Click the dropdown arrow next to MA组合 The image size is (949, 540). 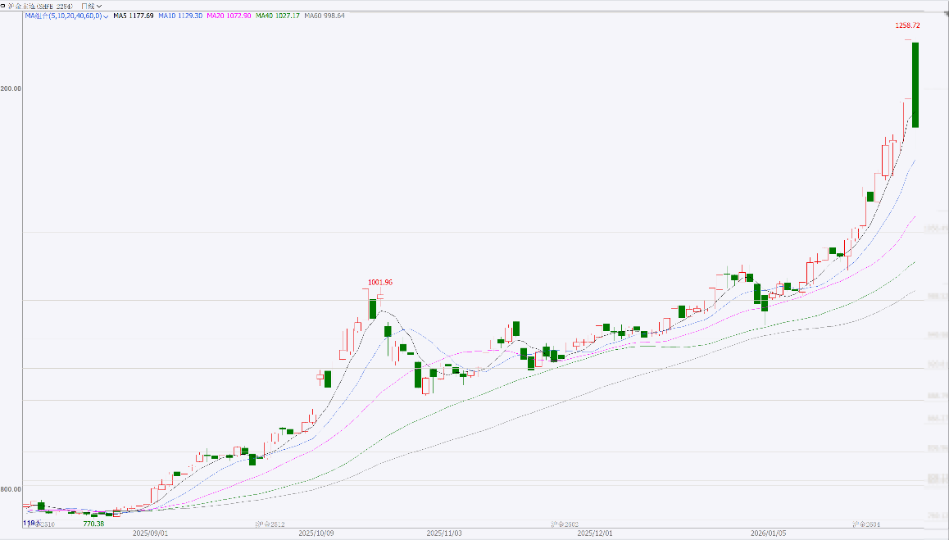(x=107, y=16)
